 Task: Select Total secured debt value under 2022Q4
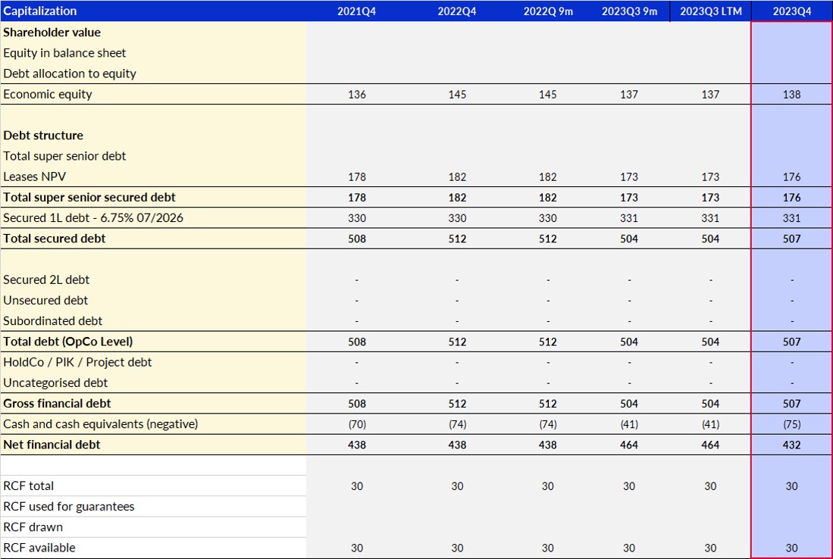pyautogui.click(x=457, y=239)
